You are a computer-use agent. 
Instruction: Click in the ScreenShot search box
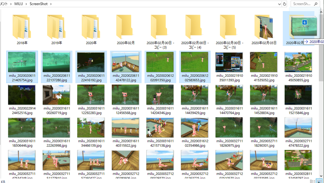pos(301,4)
